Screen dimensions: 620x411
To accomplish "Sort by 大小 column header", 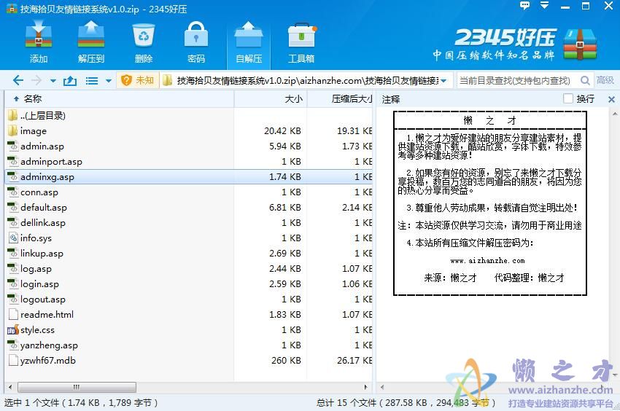I will (271, 99).
